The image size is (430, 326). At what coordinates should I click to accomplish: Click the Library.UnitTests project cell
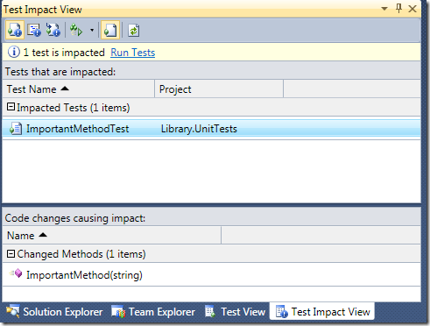tap(199, 129)
